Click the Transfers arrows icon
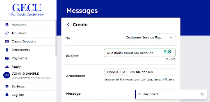Screen dimensions: 210x102 7,33
